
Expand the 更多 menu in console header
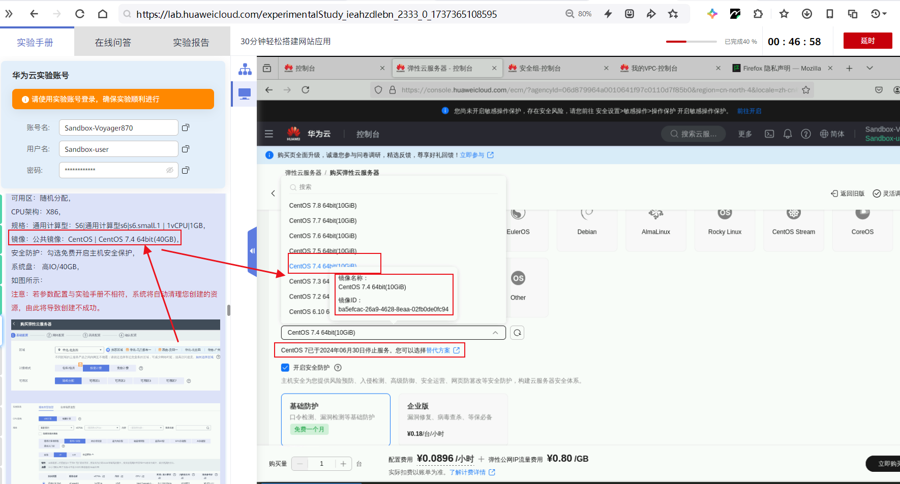(745, 134)
